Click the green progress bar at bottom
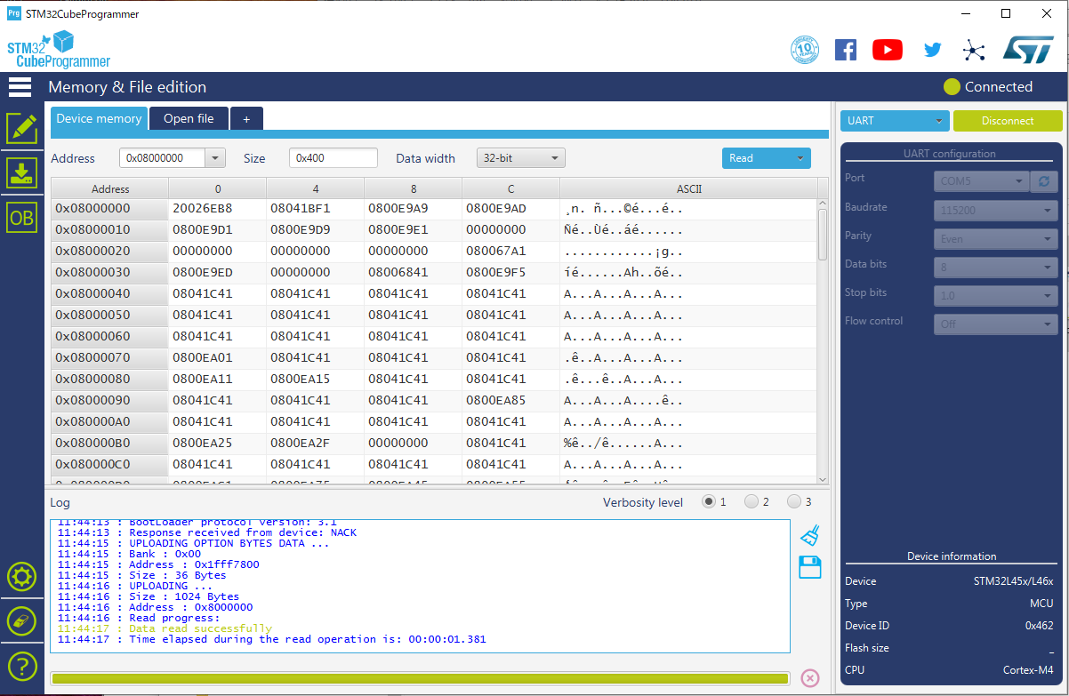The width and height of the screenshot is (1069, 696). pos(420,678)
